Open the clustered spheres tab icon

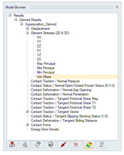pyautogui.click(x=25, y=144)
